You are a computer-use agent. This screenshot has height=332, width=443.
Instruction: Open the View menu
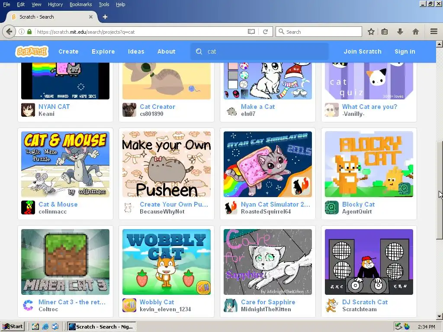click(x=36, y=4)
